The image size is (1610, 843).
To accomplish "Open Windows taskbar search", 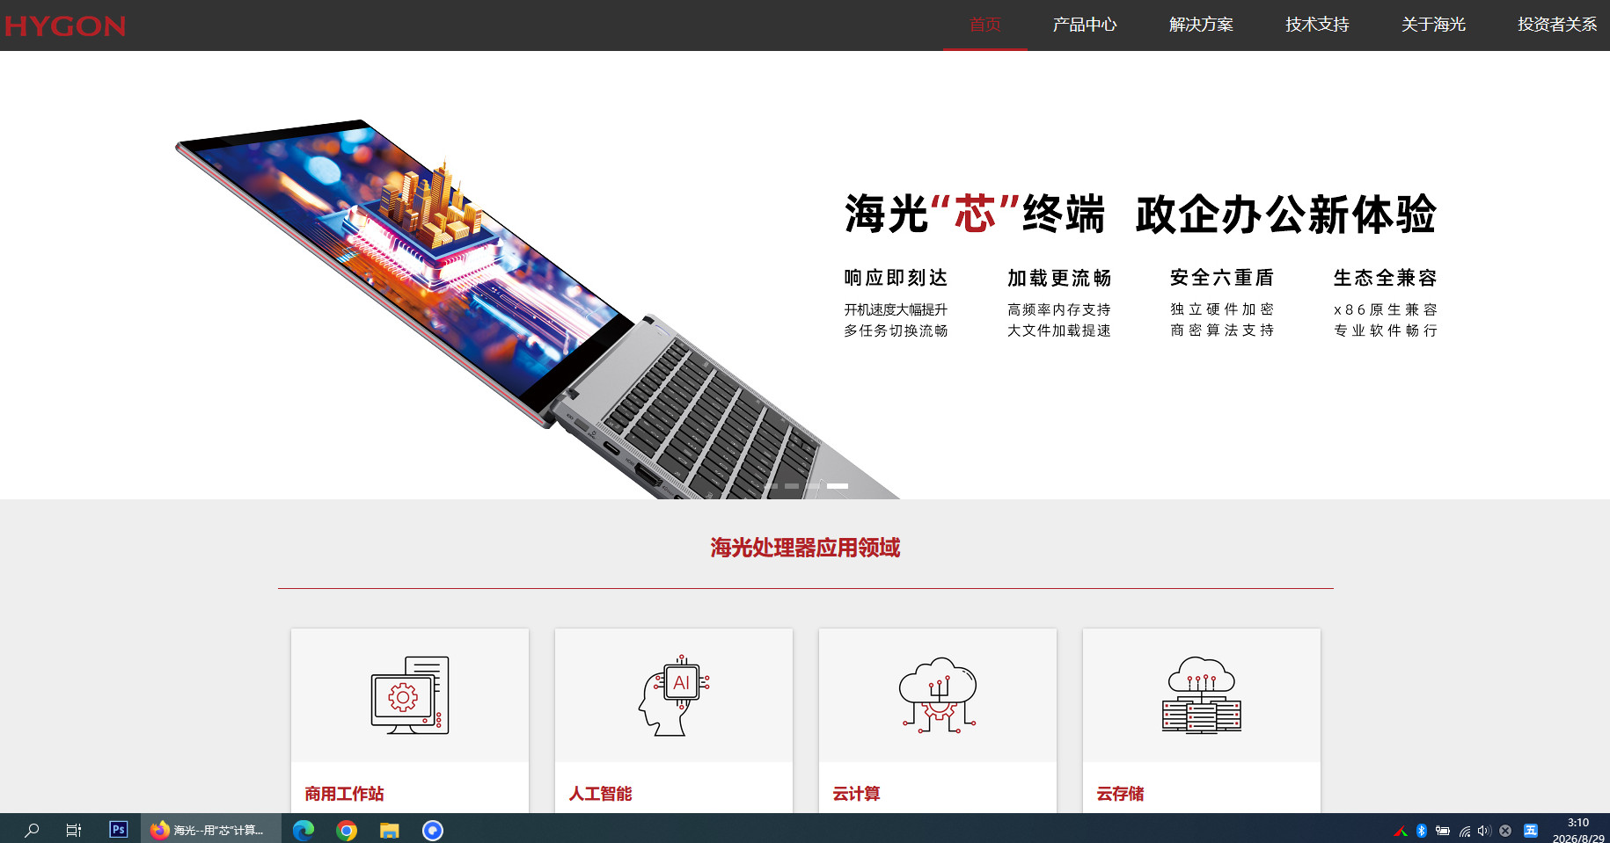I will (x=32, y=830).
